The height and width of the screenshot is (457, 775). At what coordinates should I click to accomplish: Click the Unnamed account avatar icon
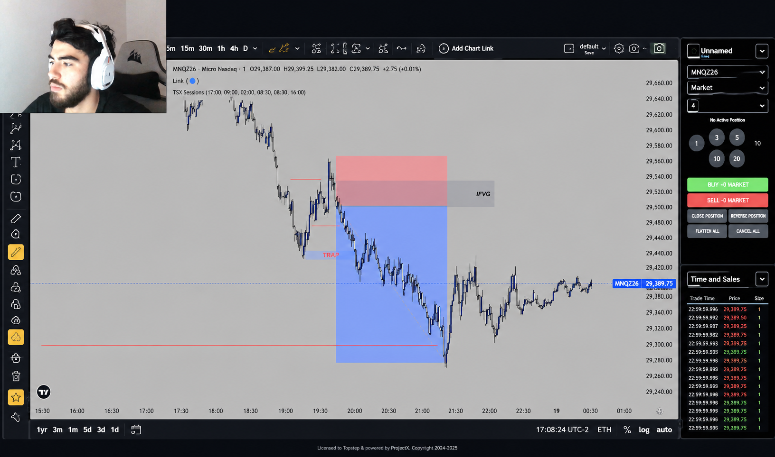coord(693,50)
